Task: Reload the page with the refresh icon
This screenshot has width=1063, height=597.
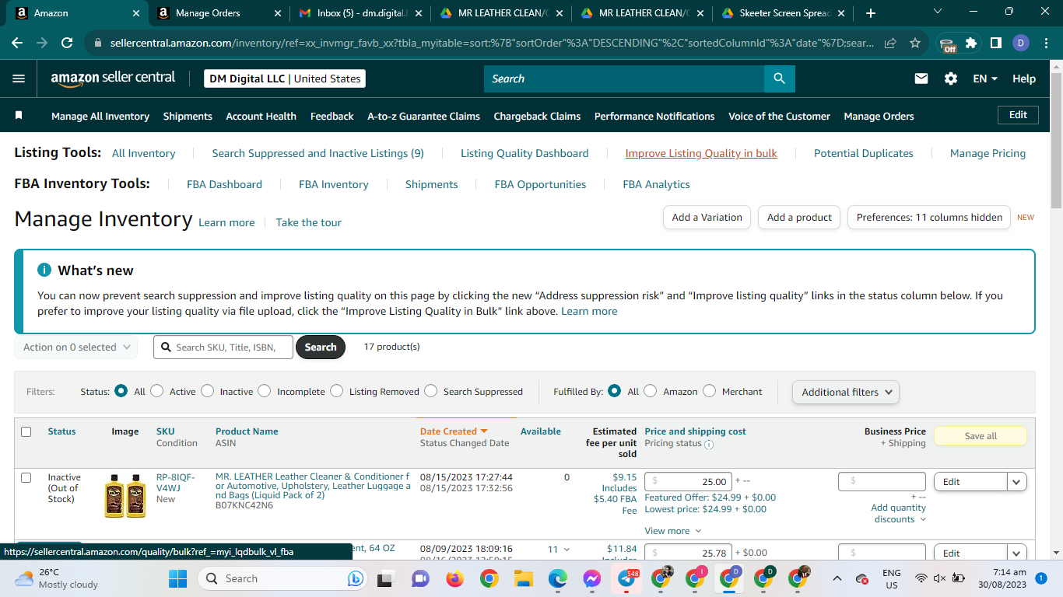Action: [x=67, y=43]
